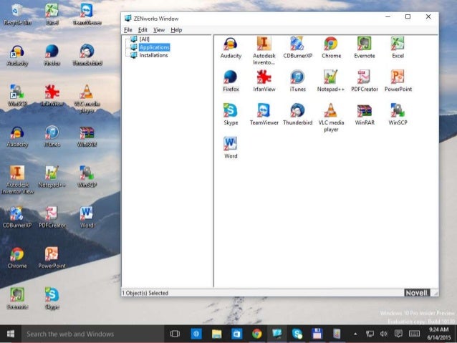Select TeamViewer icon in ZENworks Window
Image resolution: width=457 pixels, height=343 pixels.
pyautogui.click(x=264, y=115)
